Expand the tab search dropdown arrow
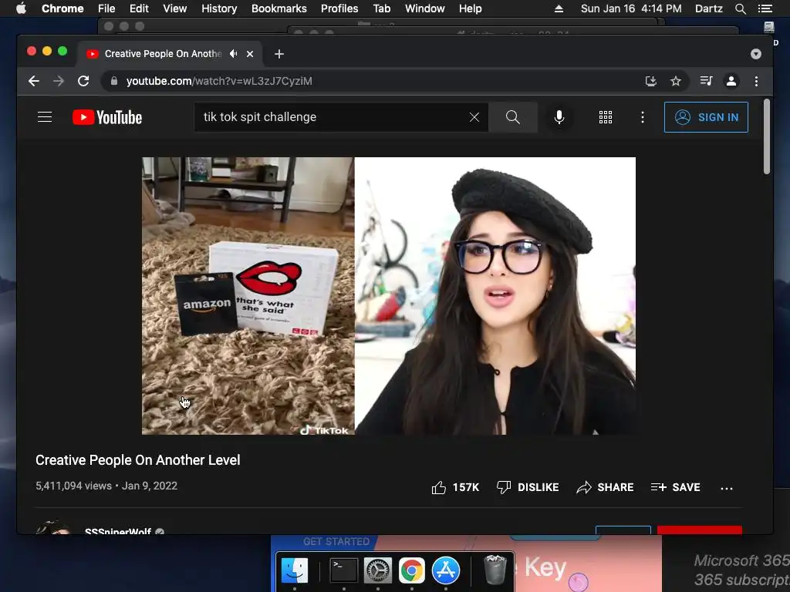This screenshot has width=790, height=592. coord(756,54)
